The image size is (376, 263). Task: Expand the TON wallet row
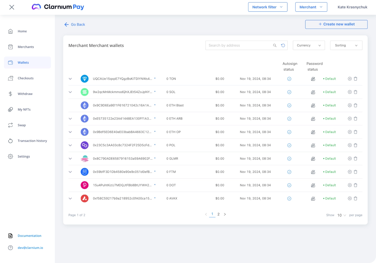tap(70, 79)
